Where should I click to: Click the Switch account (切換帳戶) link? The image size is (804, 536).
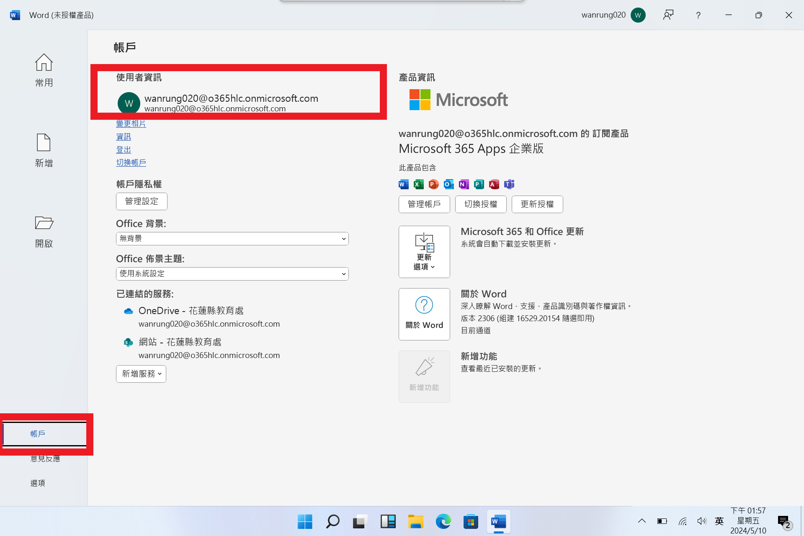click(131, 162)
